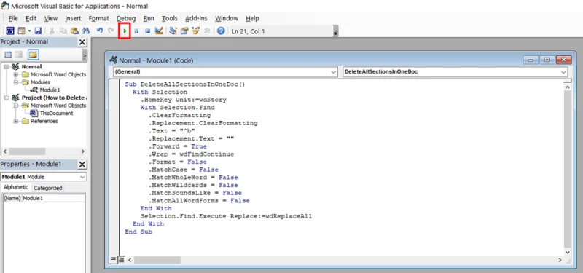Open toolbar options arrow at toolbar end

pos(336,31)
